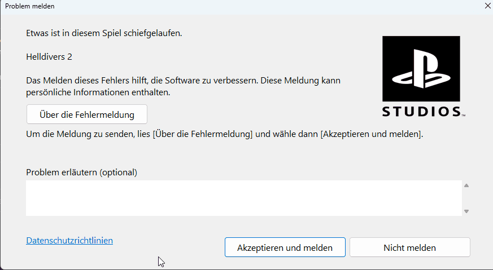
Task: Click the Problem melden window title
Action: (30, 6)
